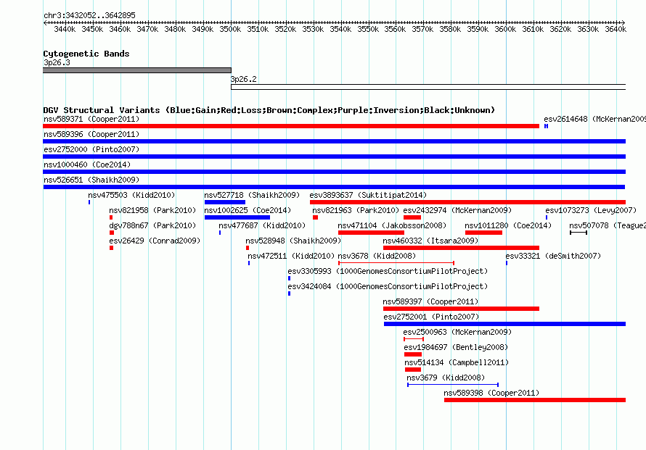This screenshot has width=646, height=450.
Task: Select the nsv507078 black unknown variant glyph
Action: (x=578, y=233)
